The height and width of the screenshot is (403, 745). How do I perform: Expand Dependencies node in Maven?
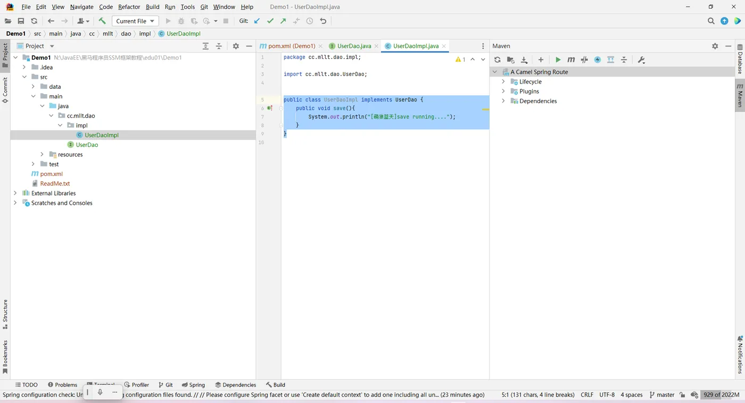pyautogui.click(x=503, y=101)
